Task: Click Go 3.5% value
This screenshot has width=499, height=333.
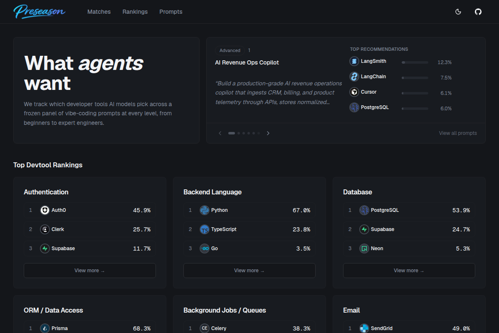Action: click(303, 249)
